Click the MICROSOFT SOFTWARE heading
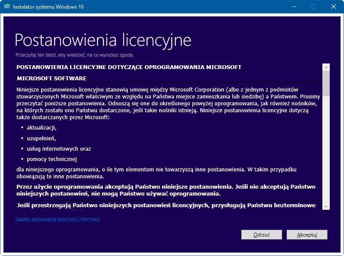Screen dimensions: 344x256 tap(52, 79)
